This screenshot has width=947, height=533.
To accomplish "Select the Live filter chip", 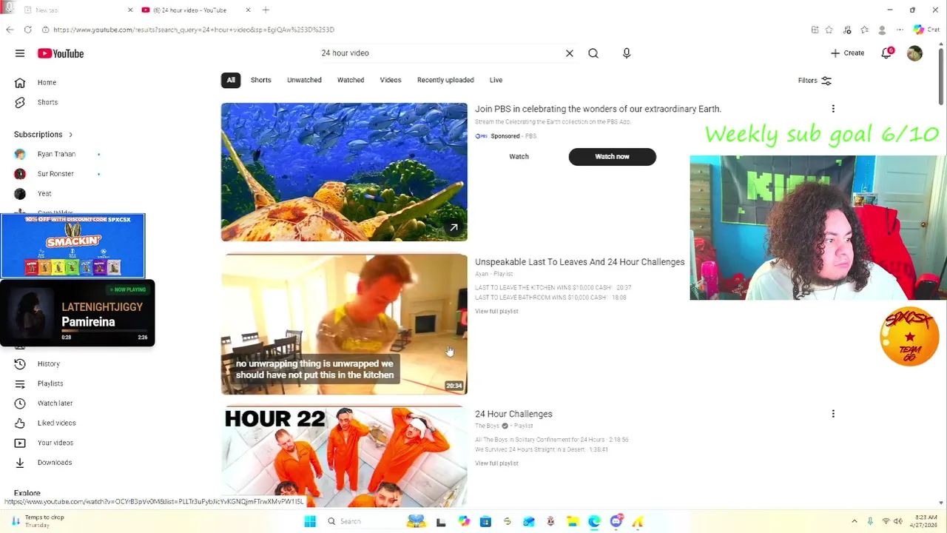I will pos(496,80).
